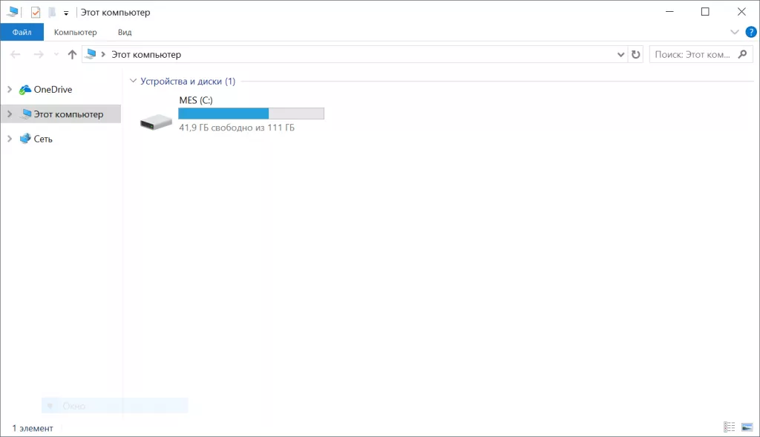
Task: Open the recent locations dropdown arrow
Action: [x=56, y=55]
